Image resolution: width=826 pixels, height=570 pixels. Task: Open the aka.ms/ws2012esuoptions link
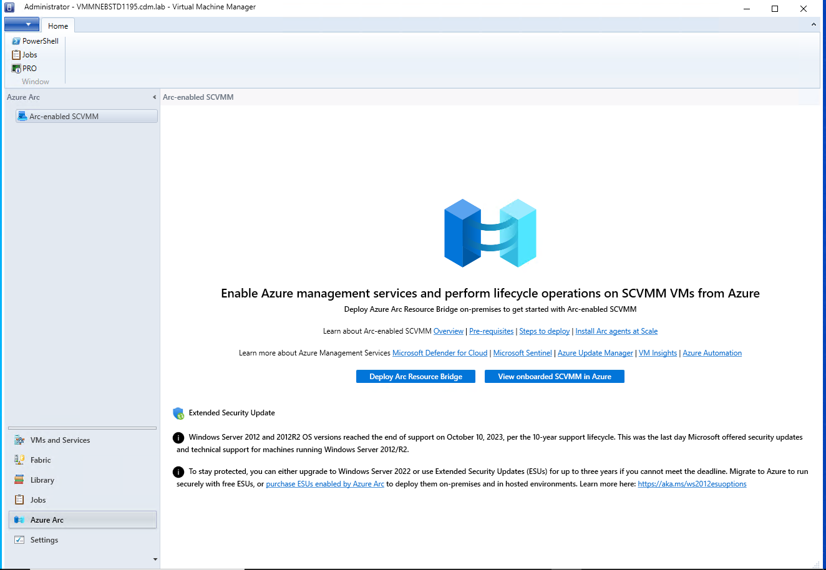tap(692, 483)
